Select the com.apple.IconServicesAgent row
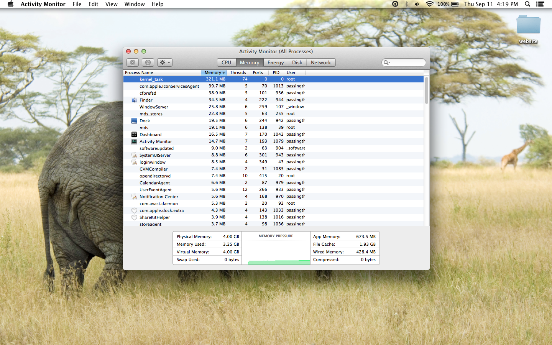Screen dimensions: 552x345 point(273,86)
